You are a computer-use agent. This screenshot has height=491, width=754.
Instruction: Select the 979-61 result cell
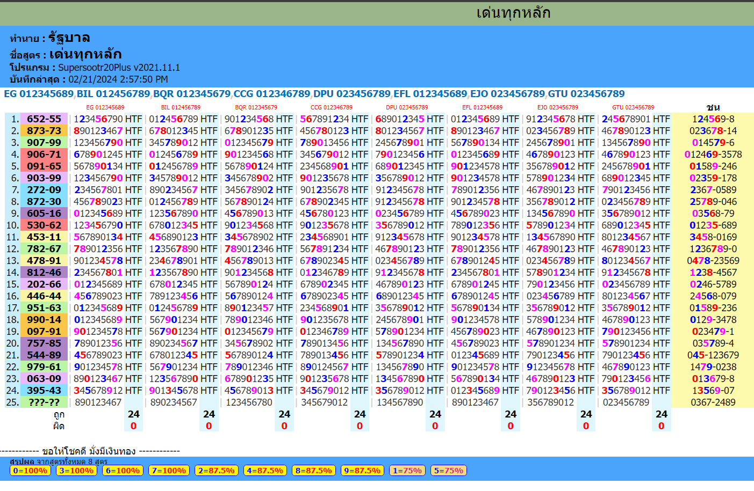[44, 367]
